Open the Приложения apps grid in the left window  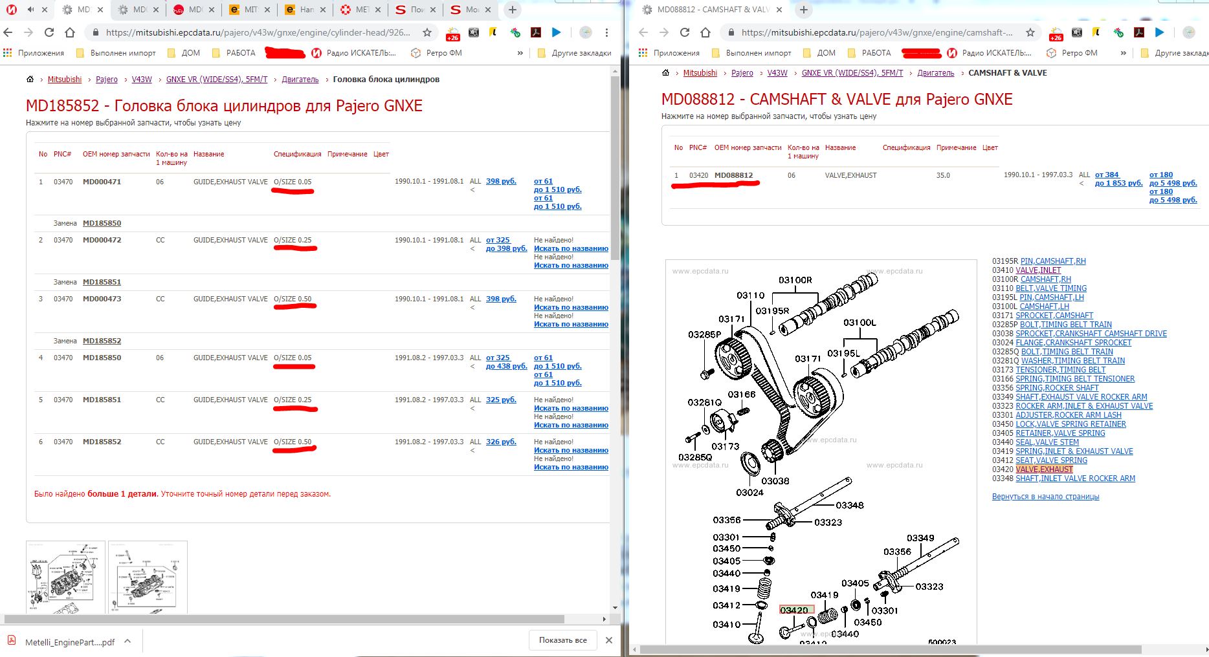(x=8, y=53)
